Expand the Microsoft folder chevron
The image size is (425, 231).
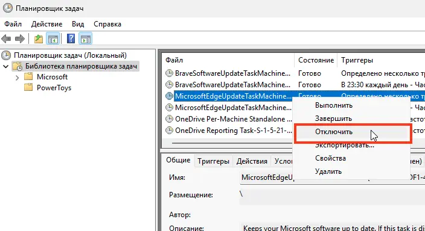[x=18, y=78]
